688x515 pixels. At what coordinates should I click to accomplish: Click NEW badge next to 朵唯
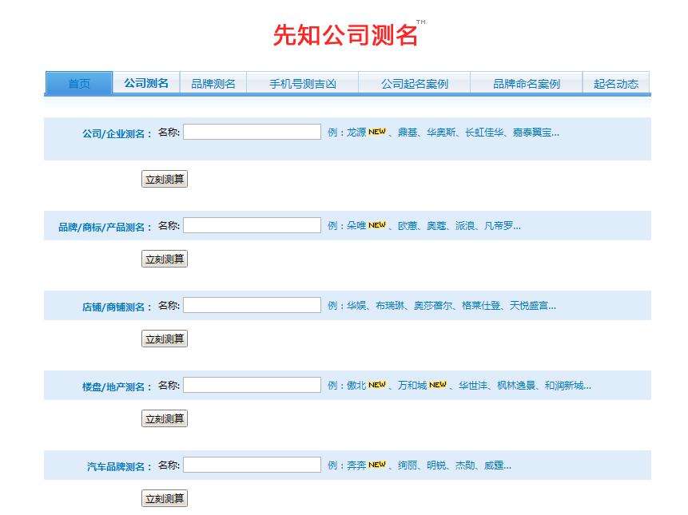pos(377,225)
